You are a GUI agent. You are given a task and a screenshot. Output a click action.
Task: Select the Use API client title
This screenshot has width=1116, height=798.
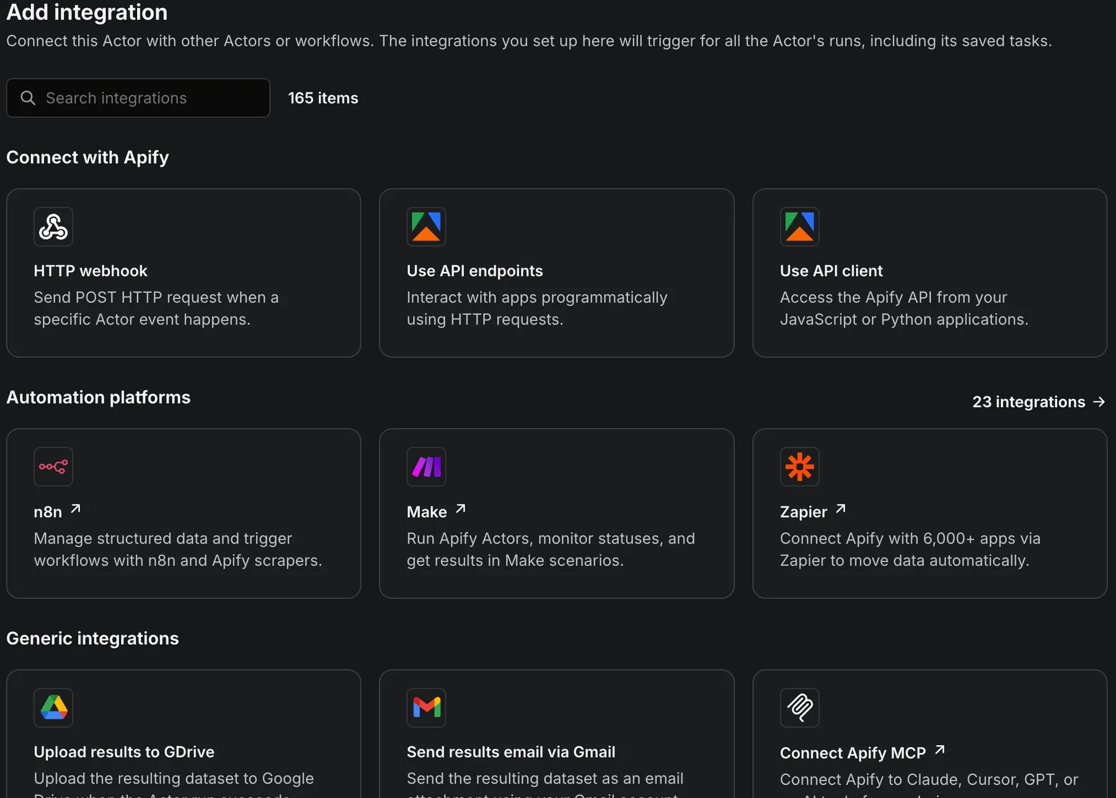tap(831, 271)
